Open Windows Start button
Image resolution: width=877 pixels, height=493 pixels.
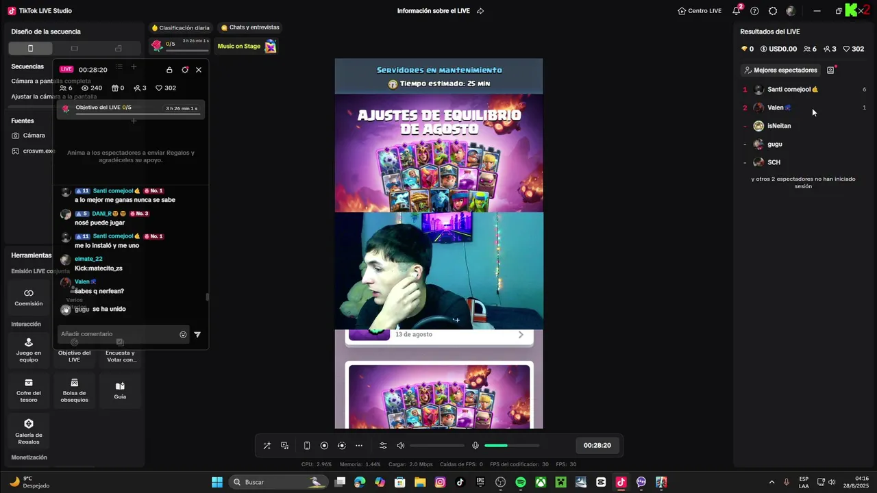[x=217, y=482]
